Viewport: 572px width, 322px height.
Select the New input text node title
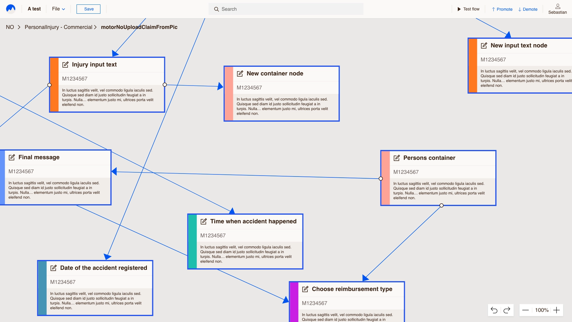[x=519, y=46]
